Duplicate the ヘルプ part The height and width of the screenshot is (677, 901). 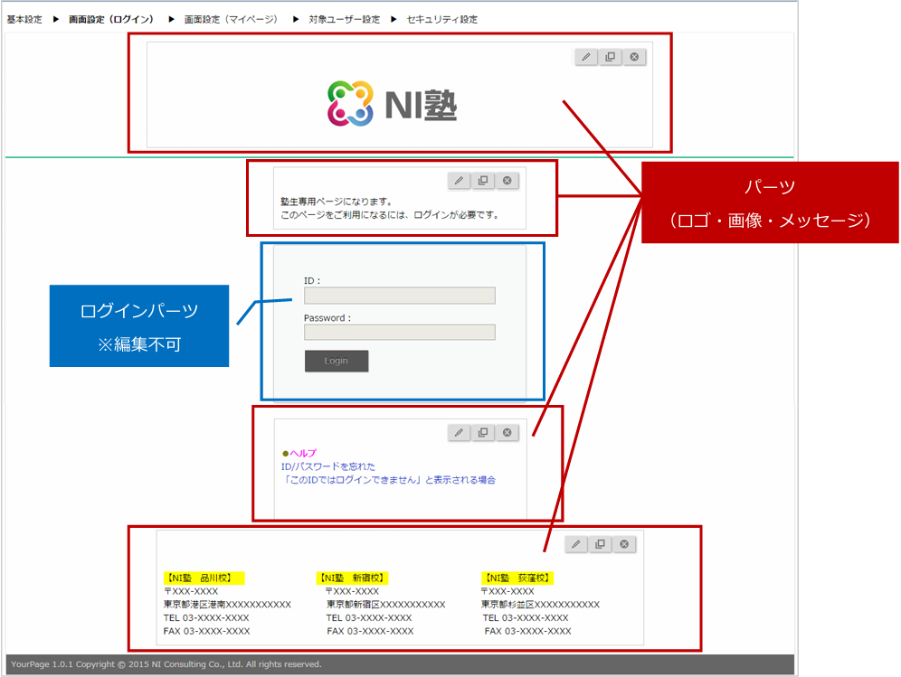tap(483, 432)
